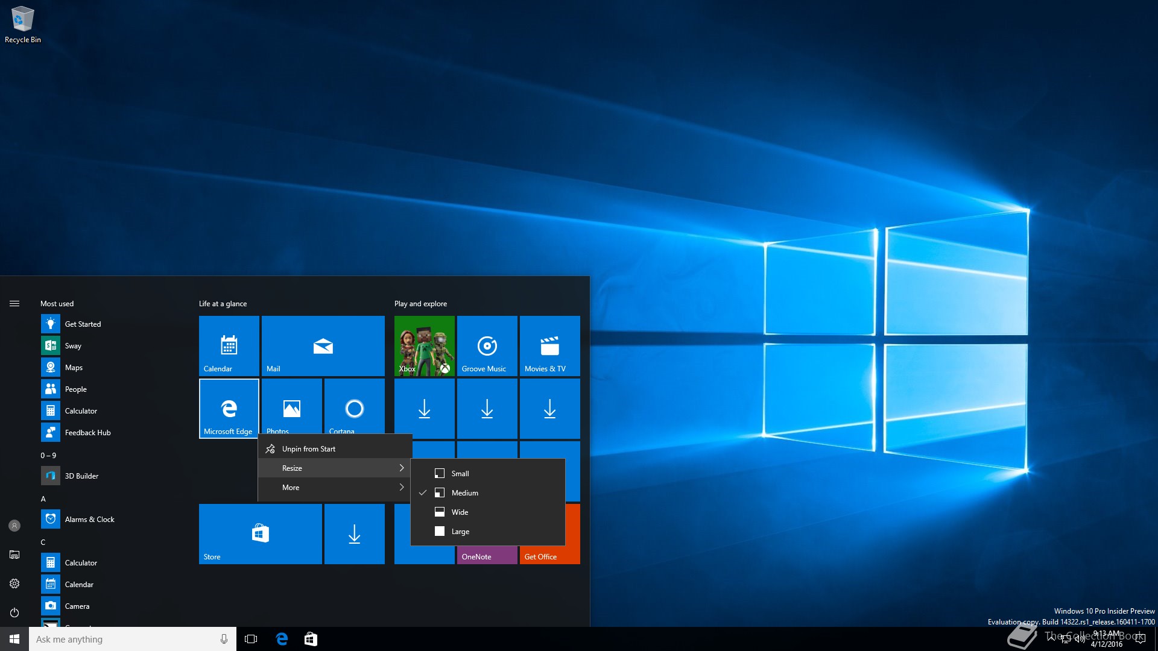The image size is (1158, 651).
Task: Open Maps from Most used list
Action: [112, 368]
